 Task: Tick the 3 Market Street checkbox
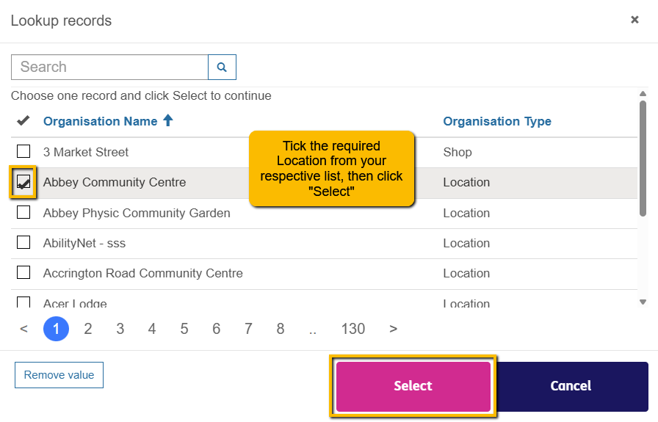click(x=23, y=152)
